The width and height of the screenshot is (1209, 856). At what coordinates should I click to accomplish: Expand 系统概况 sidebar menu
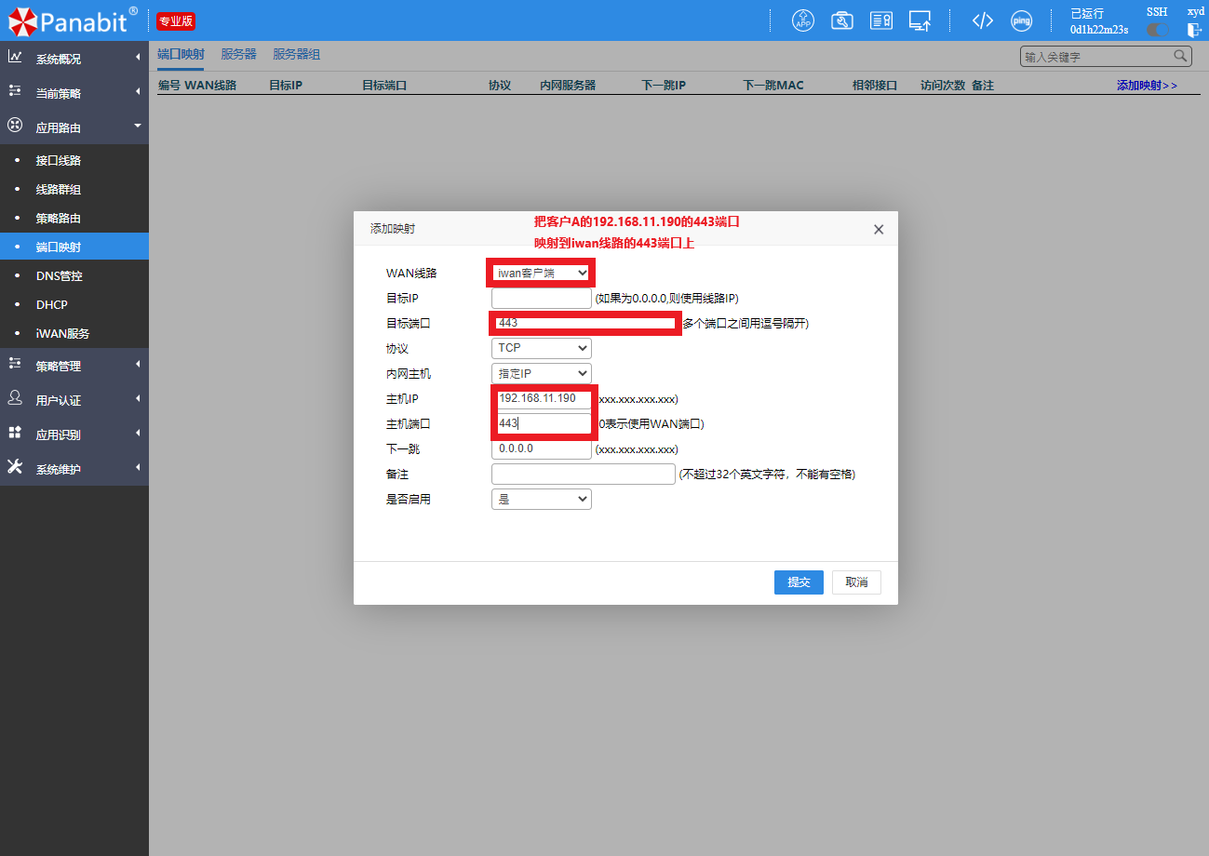pos(74,59)
